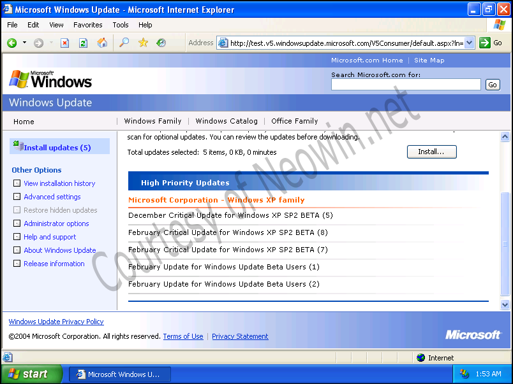Open Windows Catalog tab
The width and height of the screenshot is (513, 384).
(227, 121)
